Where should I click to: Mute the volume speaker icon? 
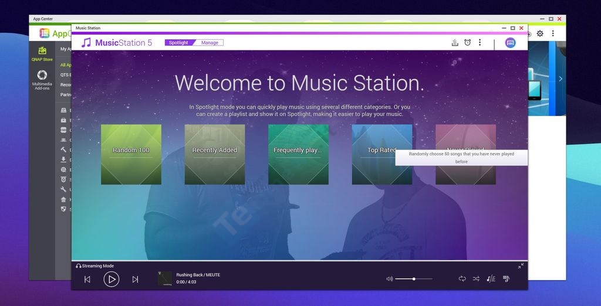click(x=390, y=279)
